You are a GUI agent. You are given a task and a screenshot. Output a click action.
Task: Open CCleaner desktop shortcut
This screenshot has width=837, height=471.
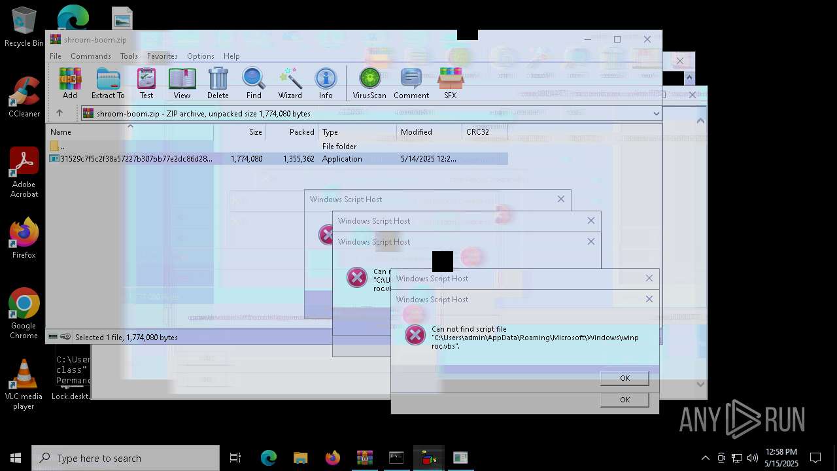click(x=24, y=97)
